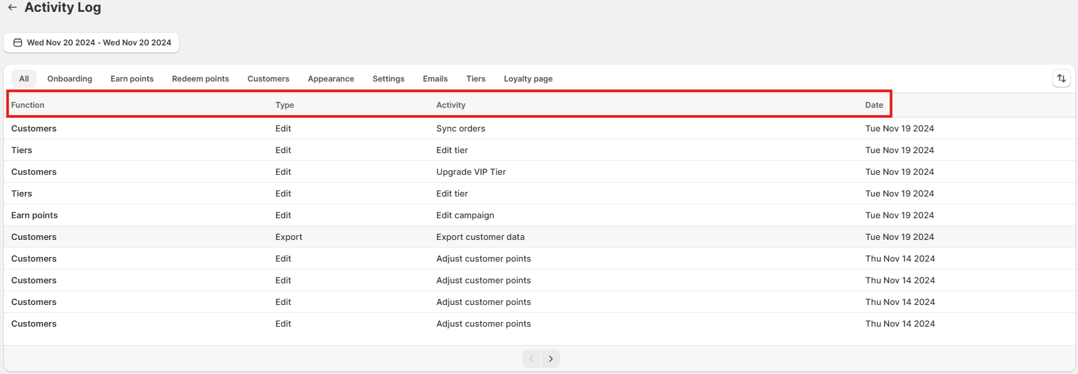Select the Edit campaign activity row
This screenshot has height=374, width=1078.
click(465, 216)
